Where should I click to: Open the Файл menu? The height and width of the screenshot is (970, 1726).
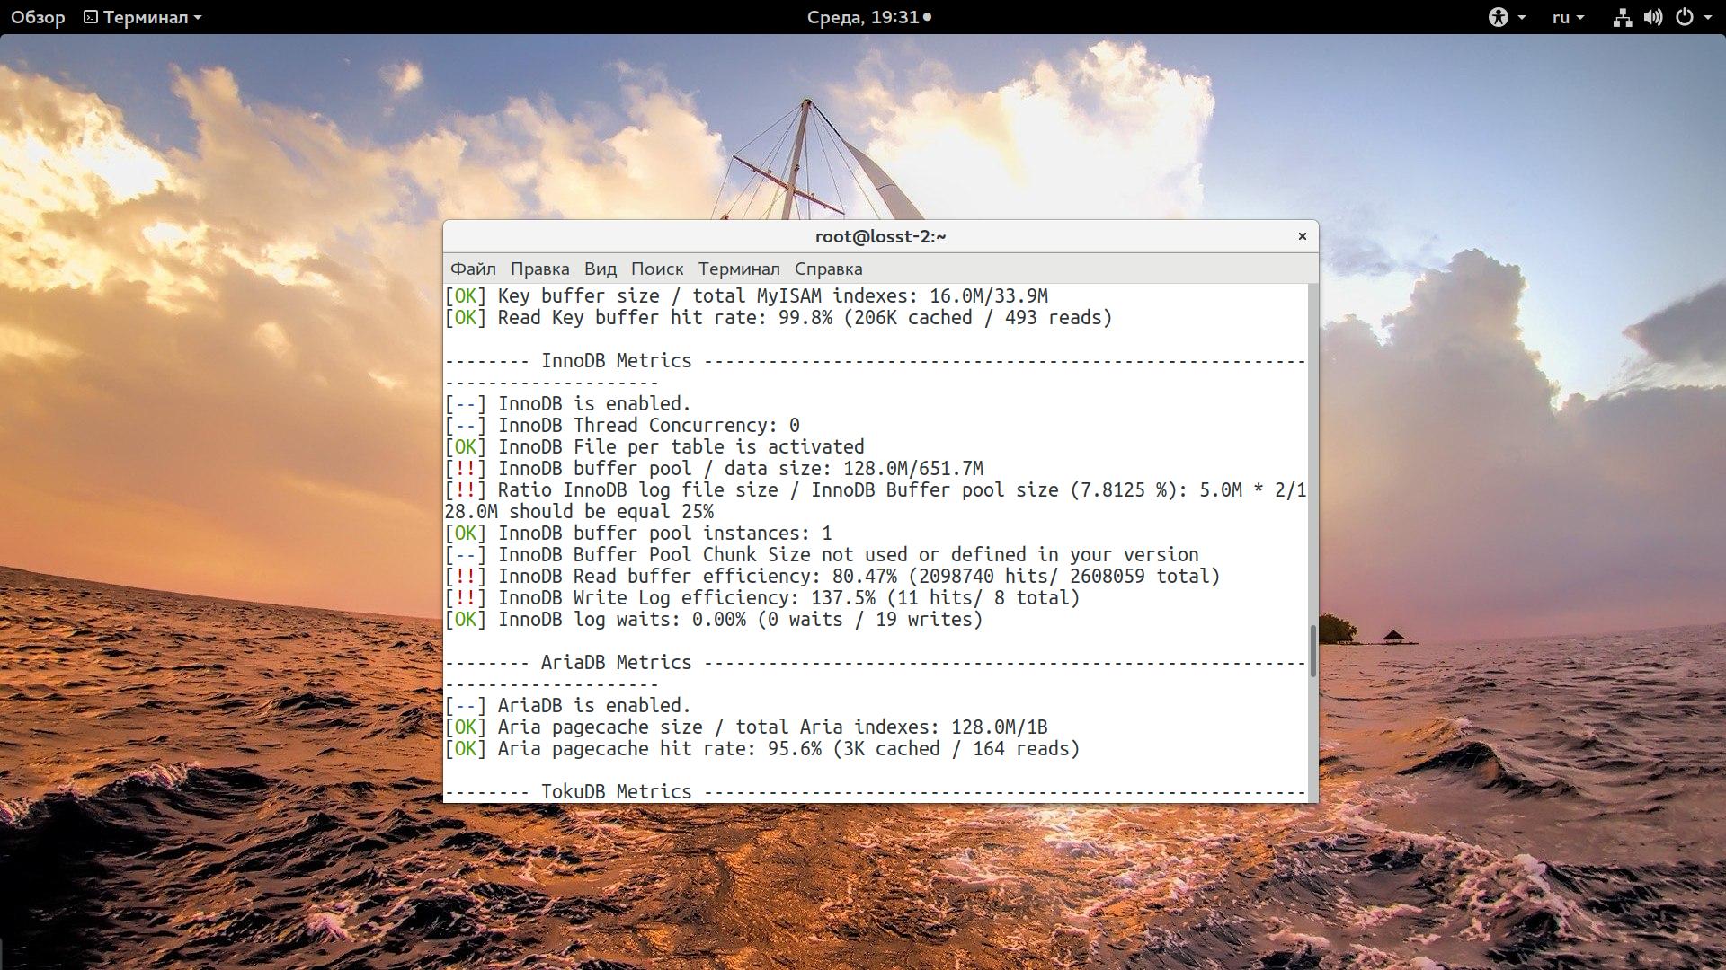[x=474, y=269]
